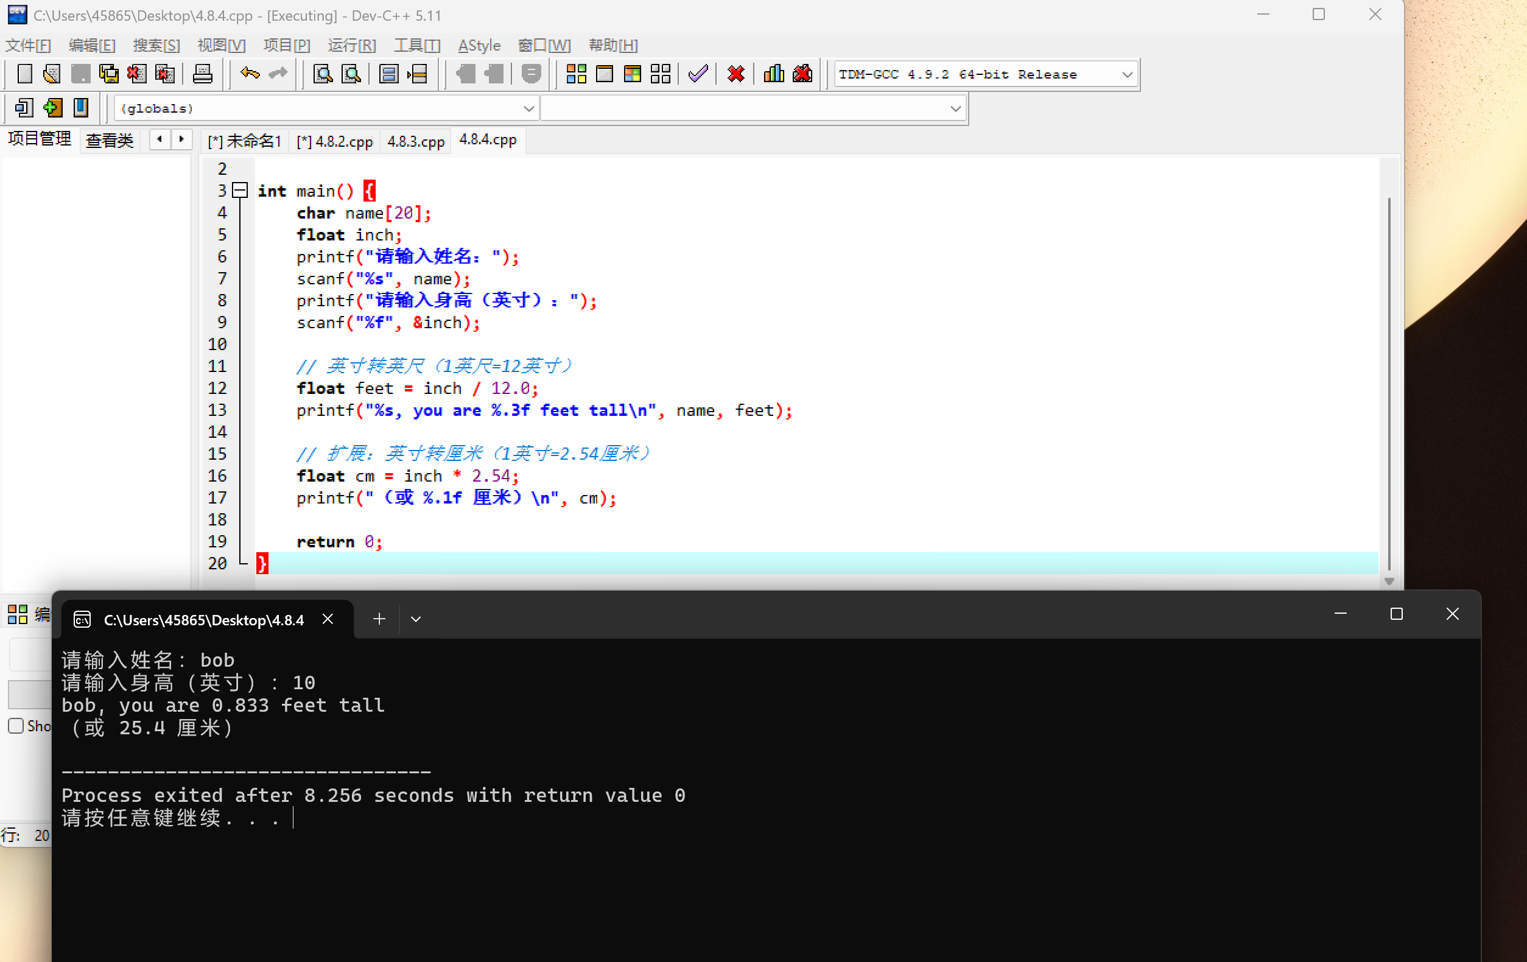Click the Find magnifier icon

coord(323,74)
